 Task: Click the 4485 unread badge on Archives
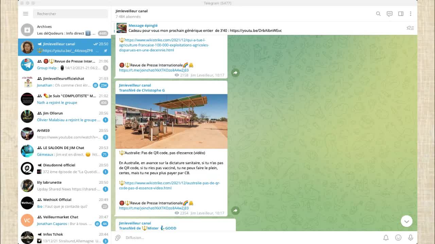(103, 33)
